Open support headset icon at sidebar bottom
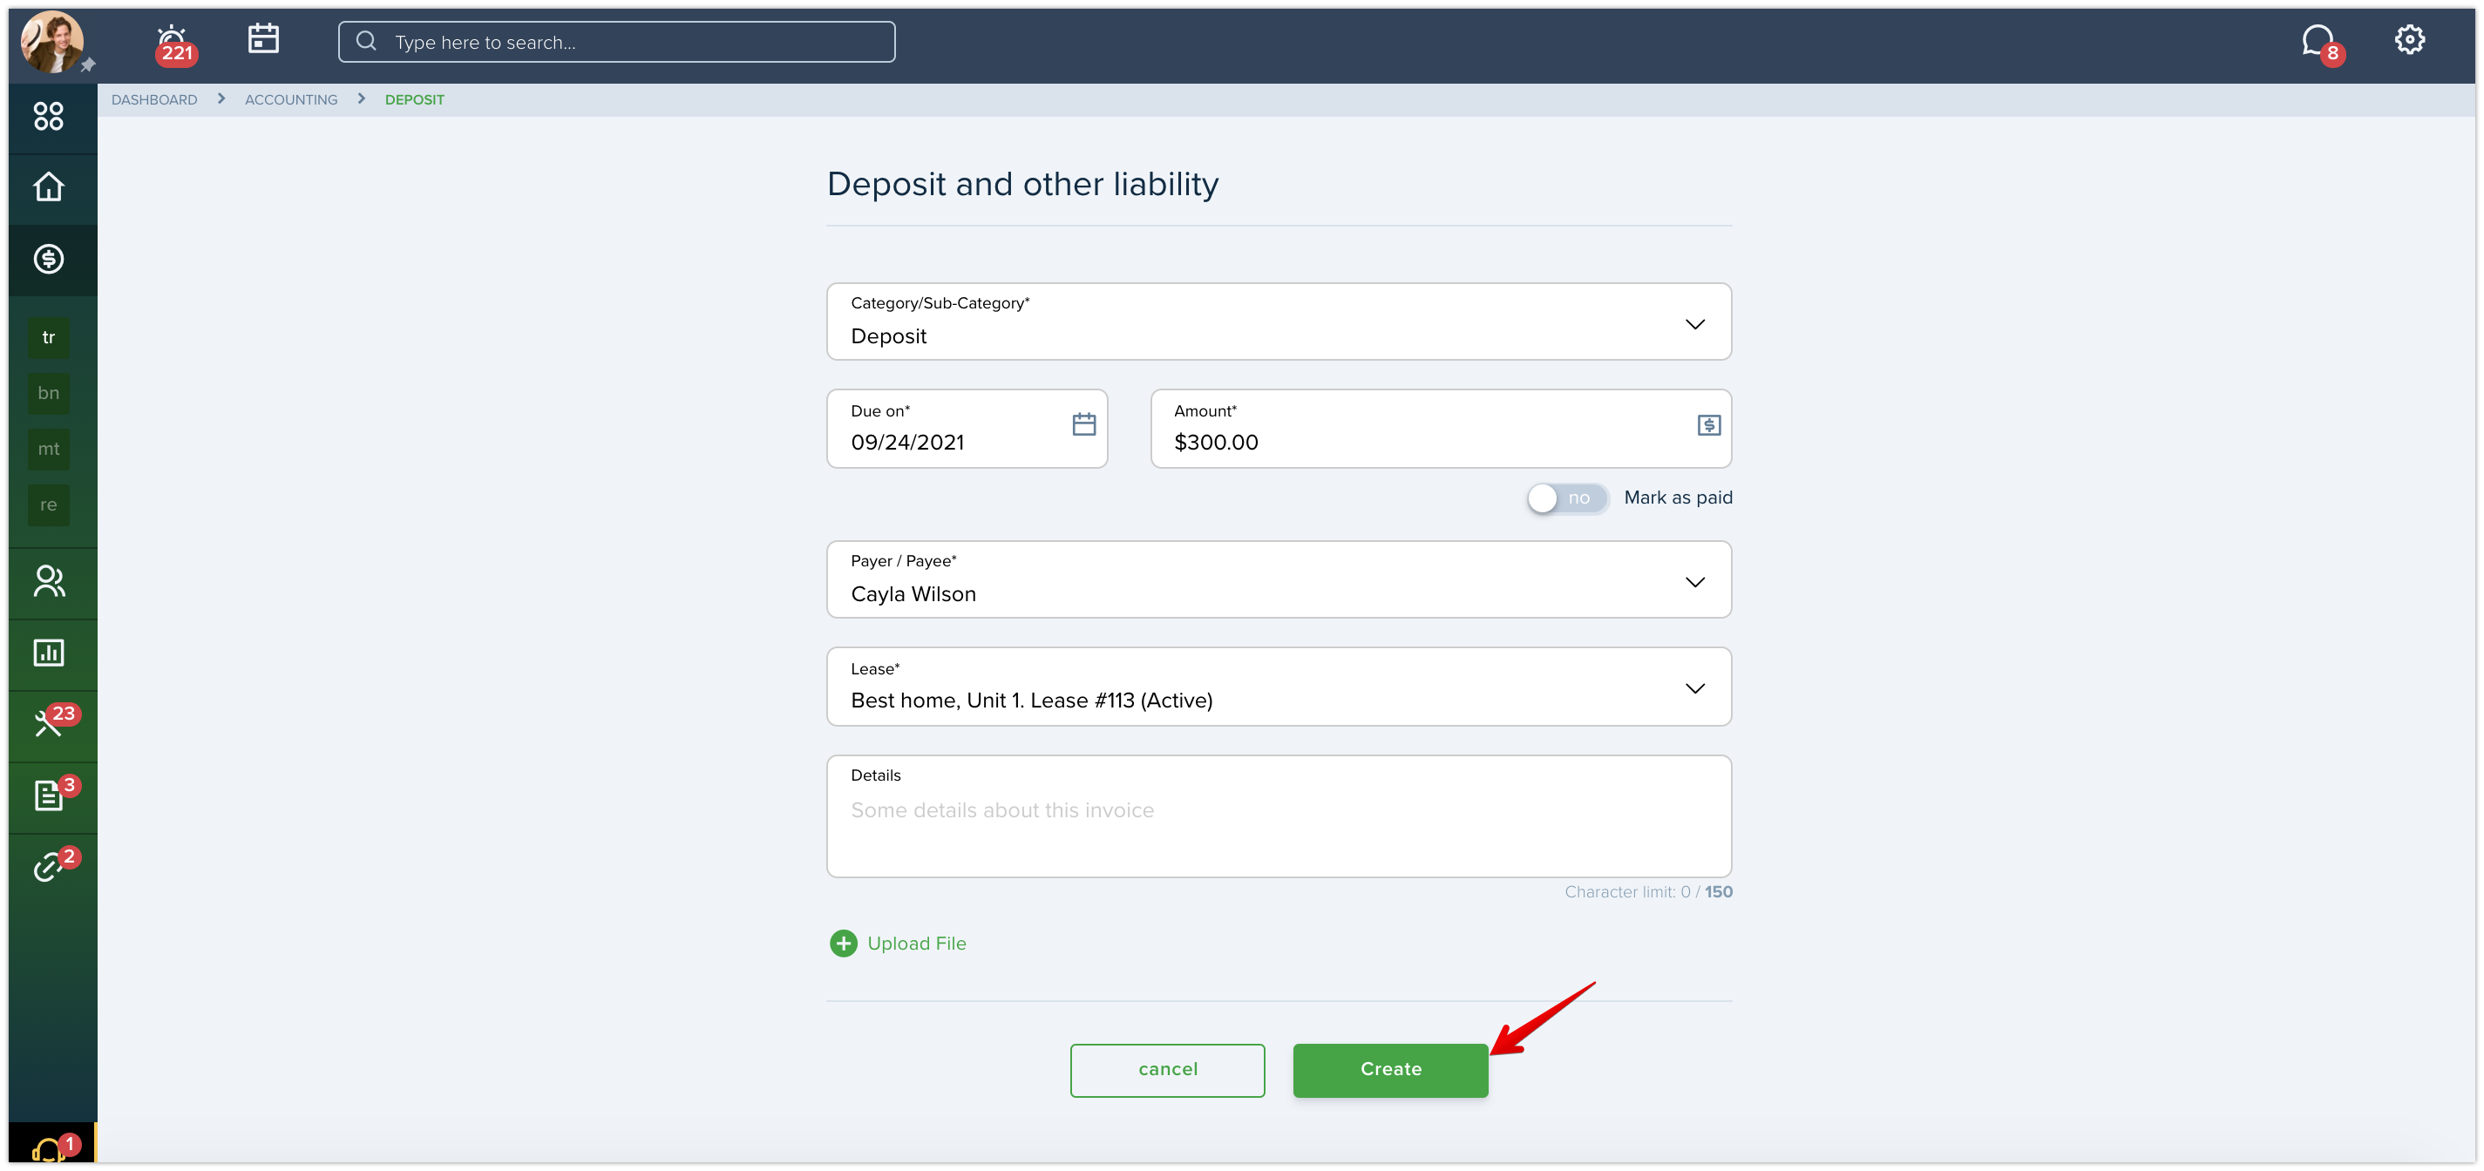Viewport: 2484px width, 1171px height. point(54,1147)
